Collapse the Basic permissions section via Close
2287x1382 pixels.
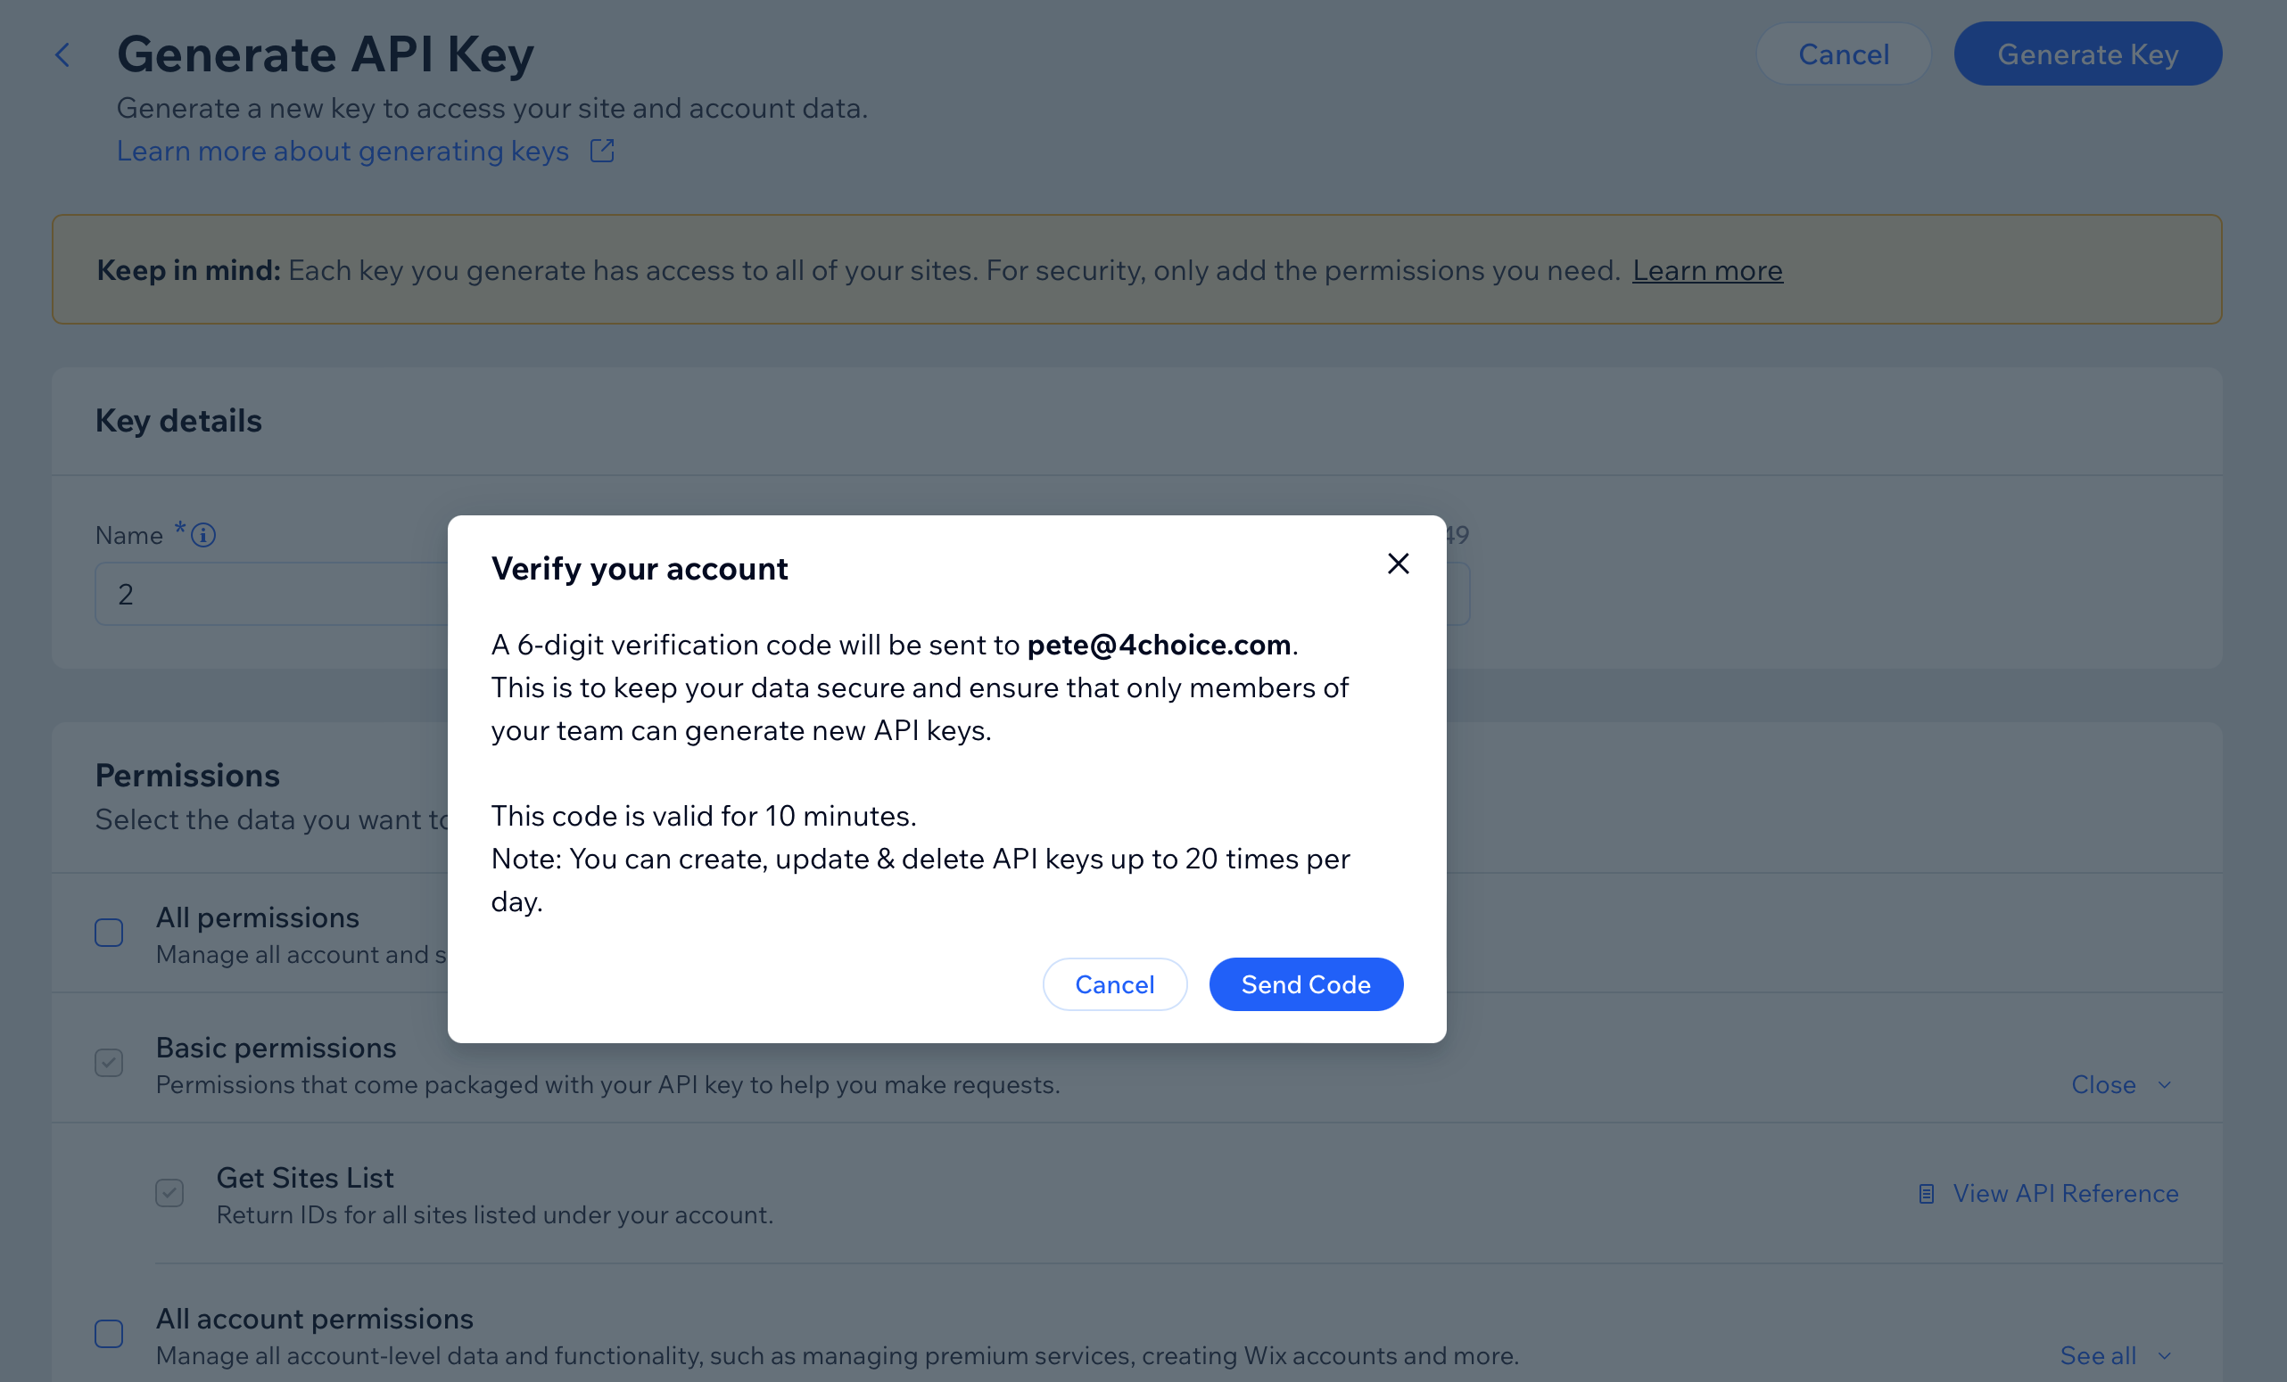pyautogui.click(x=2102, y=1084)
